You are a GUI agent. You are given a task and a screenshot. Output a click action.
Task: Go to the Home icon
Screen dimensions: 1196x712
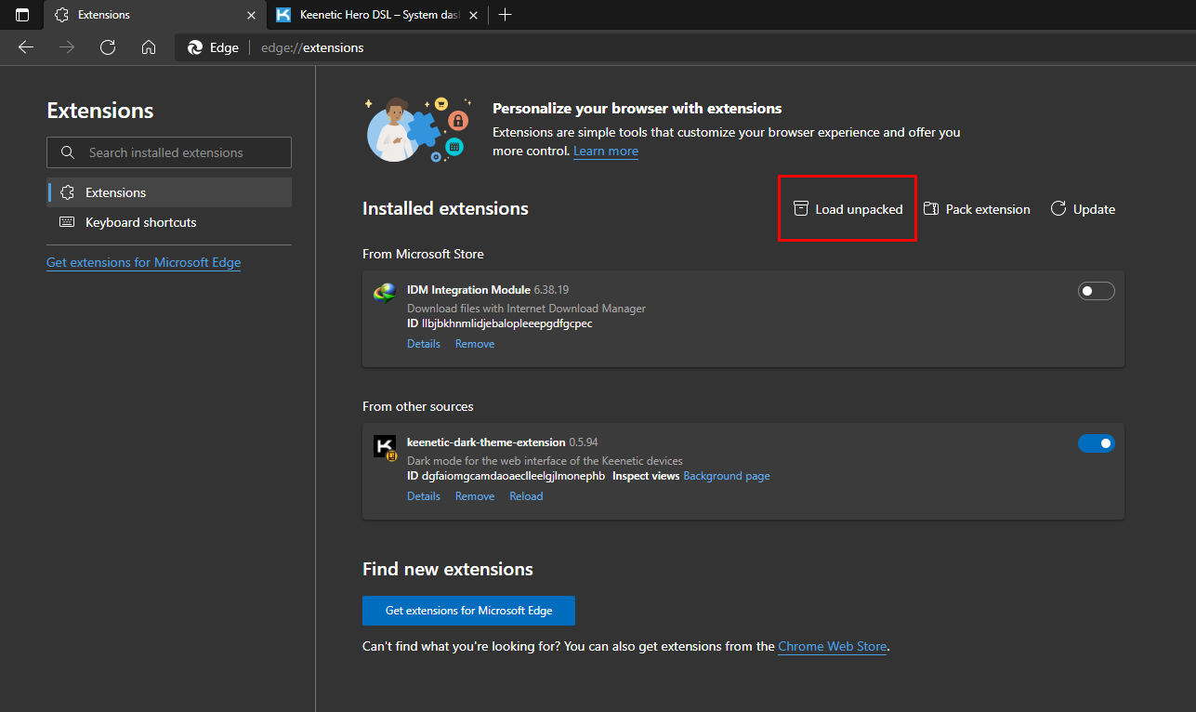pyautogui.click(x=149, y=47)
